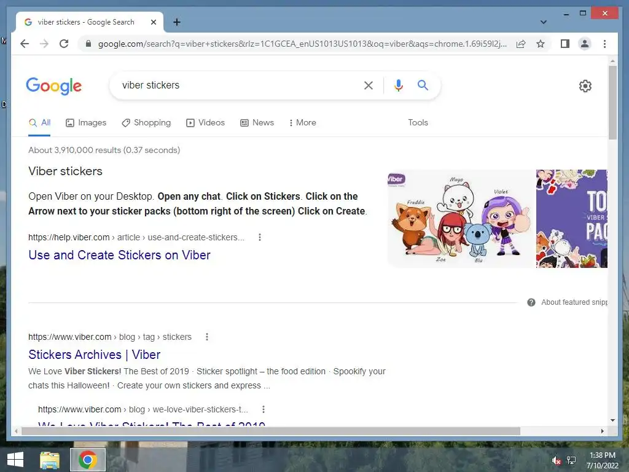Screen dimensions: 629x472
Task: Click the Chrome taskbar icon
Action: 87,460
